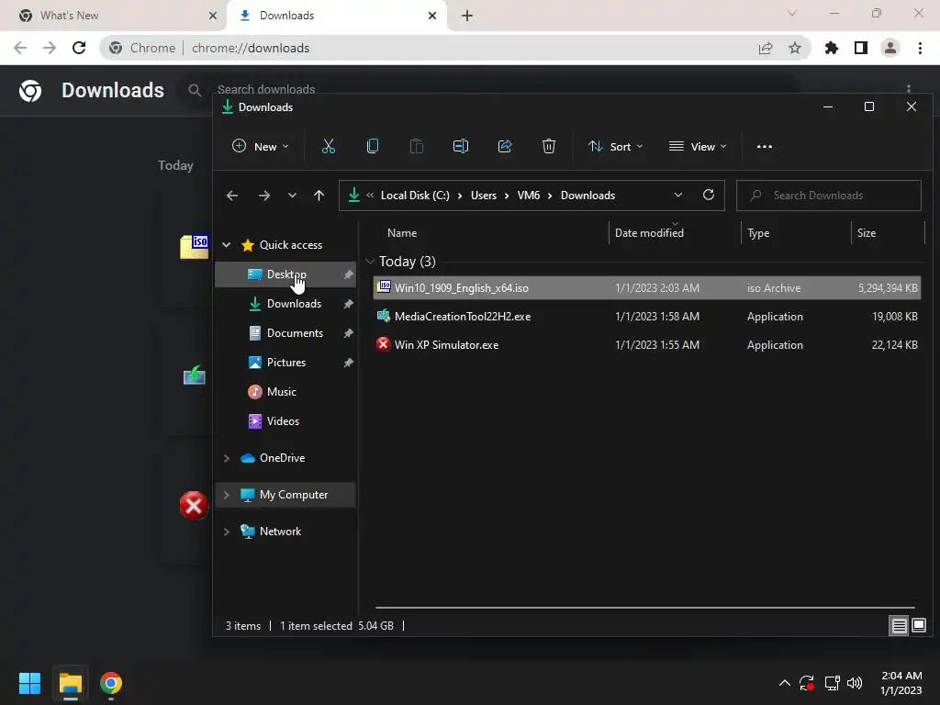
Task: Click the Copy icon in Explorer toolbar
Action: (373, 146)
